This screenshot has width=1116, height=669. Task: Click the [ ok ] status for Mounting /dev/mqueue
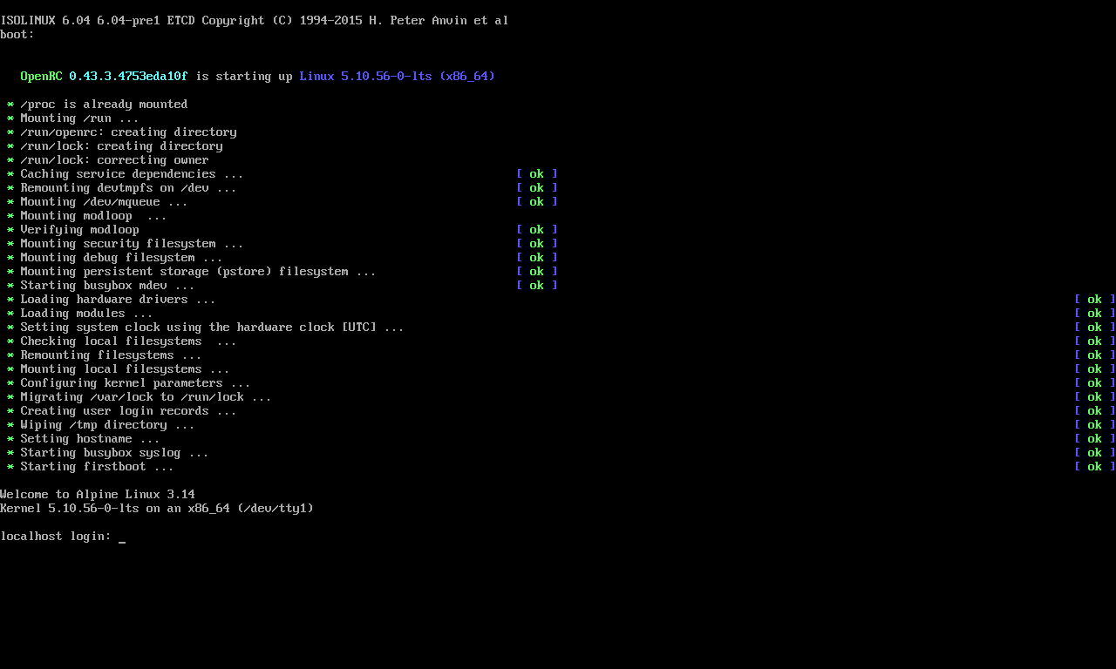(x=537, y=201)
